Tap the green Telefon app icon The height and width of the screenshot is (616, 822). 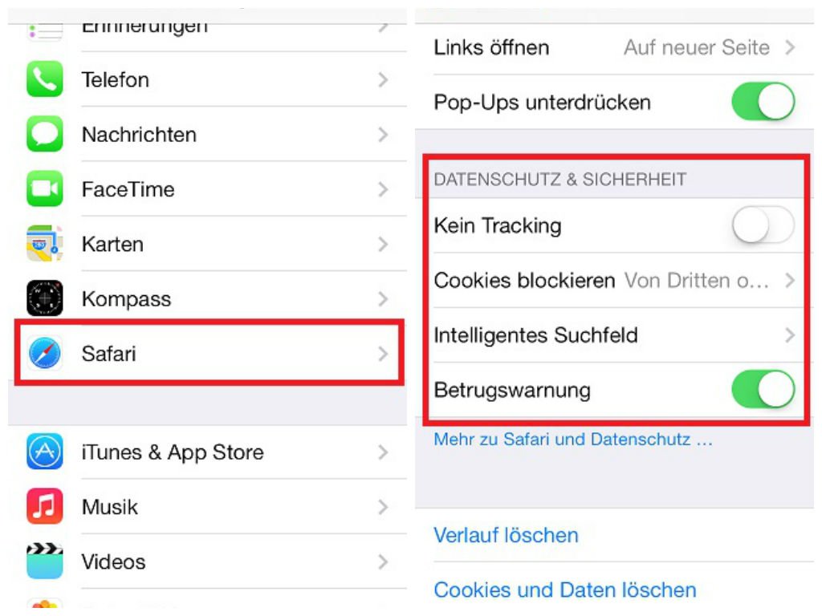tap(45, 79)
